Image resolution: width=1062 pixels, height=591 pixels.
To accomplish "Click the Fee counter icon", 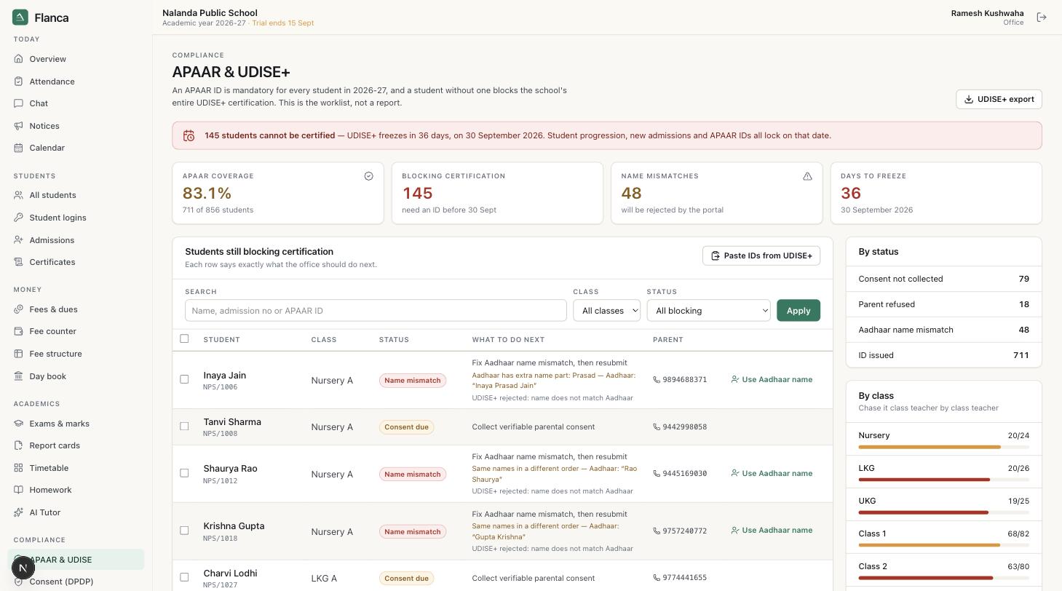I will pos(19,331).
